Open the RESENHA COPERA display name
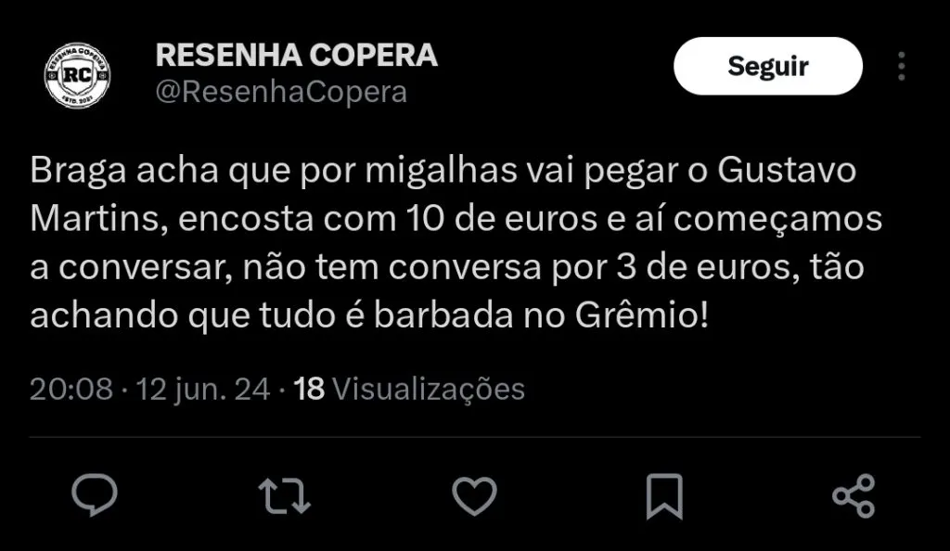The height and width of the screenshot is (551, 950). coord(296,55)
